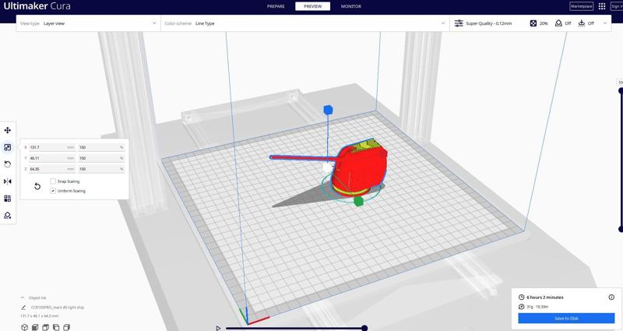Click the top handle of layer slider
The image size is (623, 331).
click(x=621, y=90)
